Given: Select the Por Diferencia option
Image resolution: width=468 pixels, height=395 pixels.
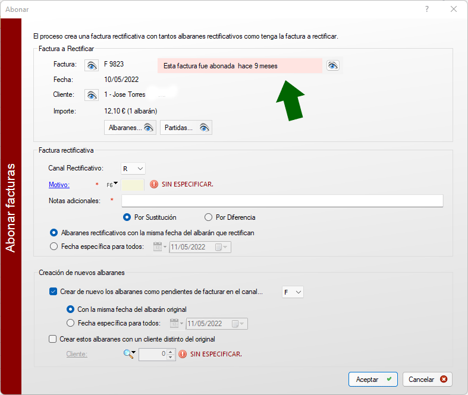Looking at the screenshot, I should [x=209, y=217].
